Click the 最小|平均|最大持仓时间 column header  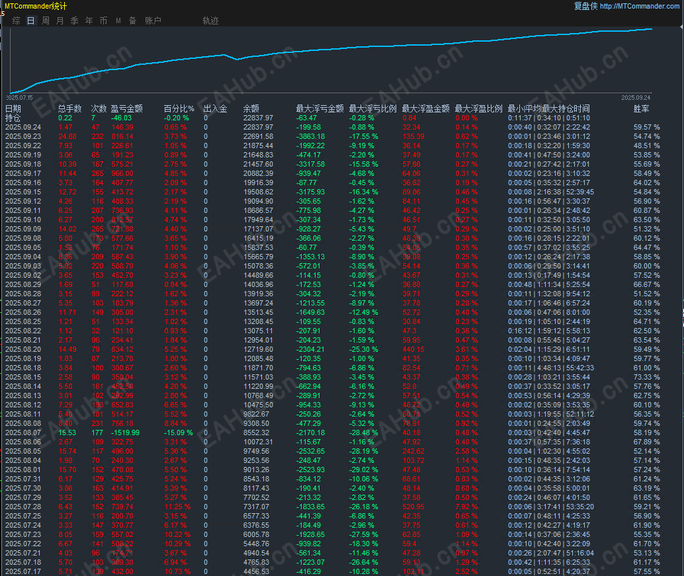click(x=549, y=108)
